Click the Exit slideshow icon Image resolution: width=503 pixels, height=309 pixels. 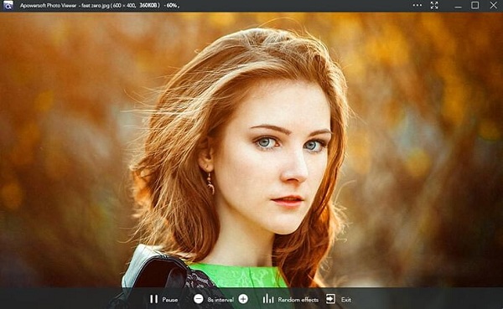330,299
